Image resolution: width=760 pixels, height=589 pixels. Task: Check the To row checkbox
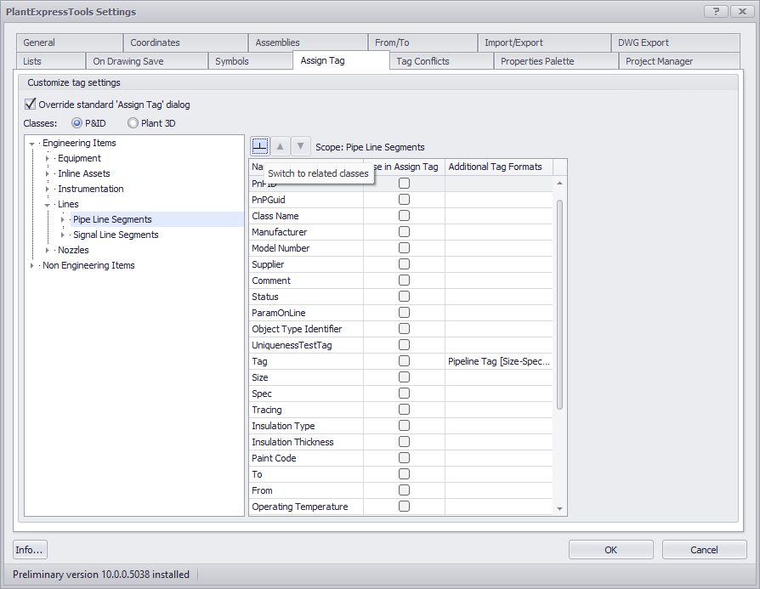[404, 474]
